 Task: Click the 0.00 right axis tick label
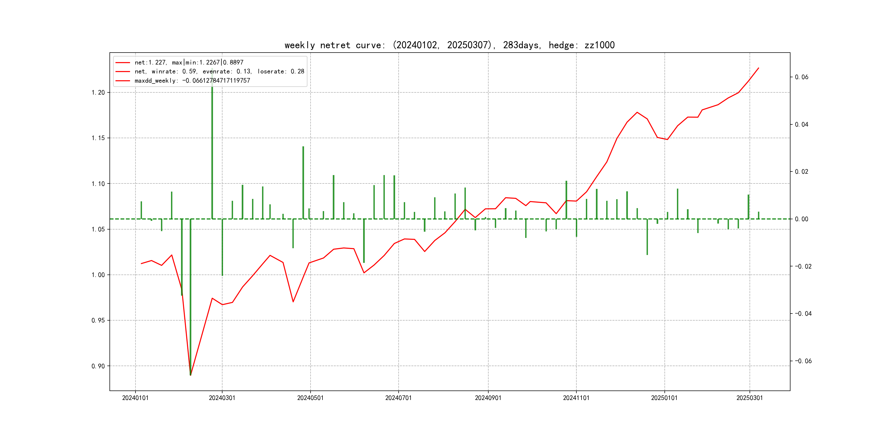tap(801, 219)
